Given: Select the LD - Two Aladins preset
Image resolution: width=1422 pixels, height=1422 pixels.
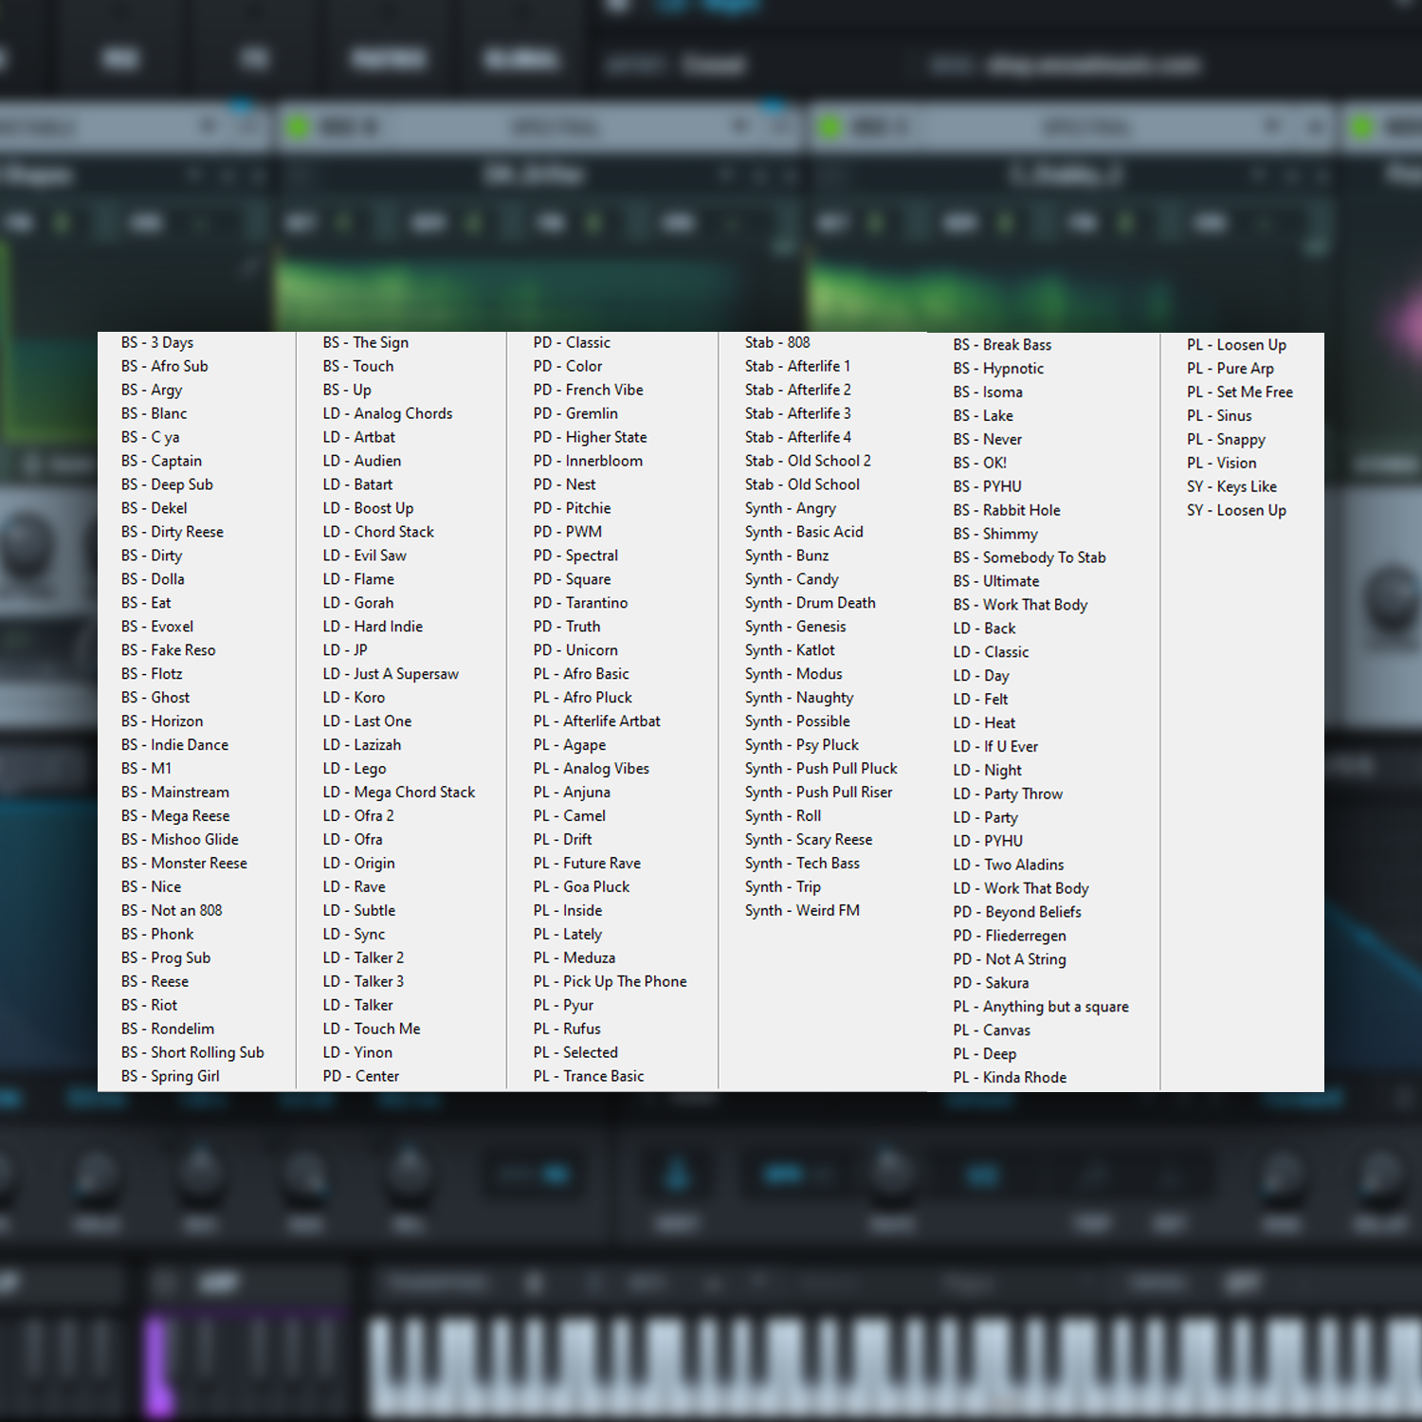Looking at the screenshot, I should [1009, 865].
